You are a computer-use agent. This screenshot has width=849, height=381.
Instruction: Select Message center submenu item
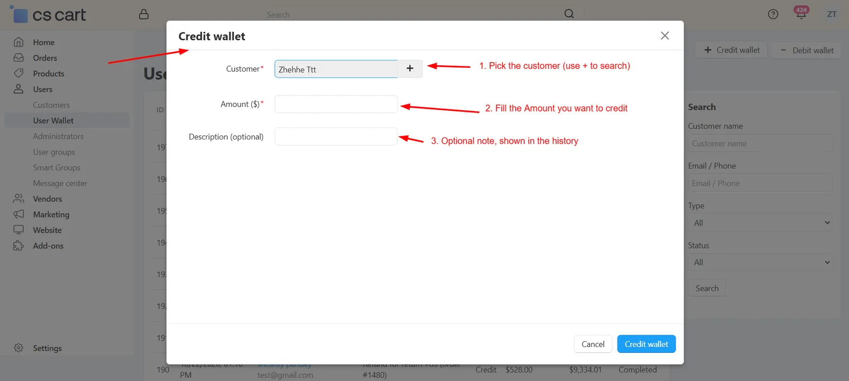60,183
